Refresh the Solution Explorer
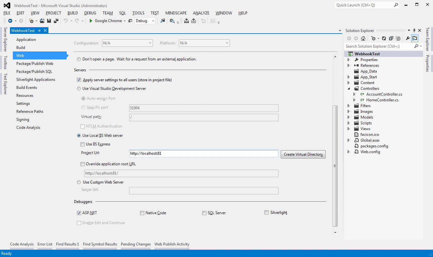Viewport: 433px width, 257px height. pos(384,38)
